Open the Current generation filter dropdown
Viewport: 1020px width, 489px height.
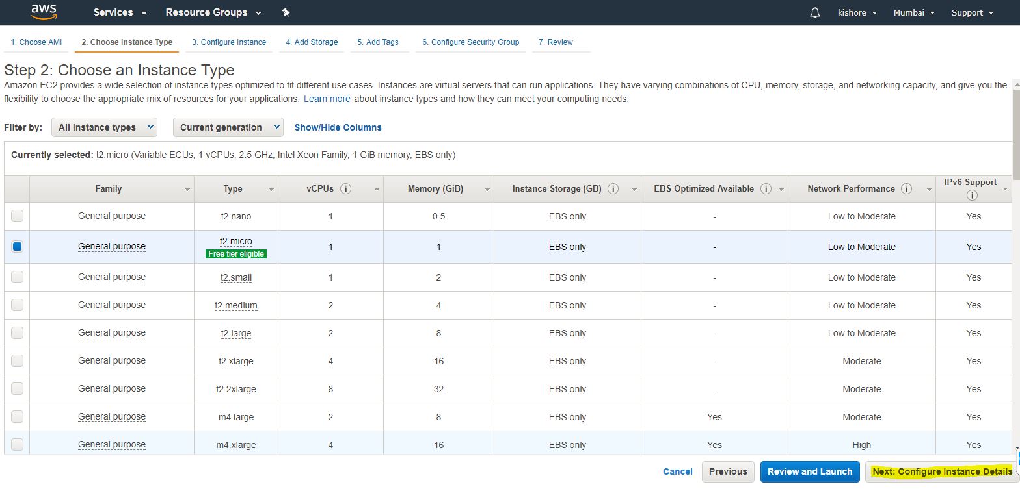click(228, 127)
